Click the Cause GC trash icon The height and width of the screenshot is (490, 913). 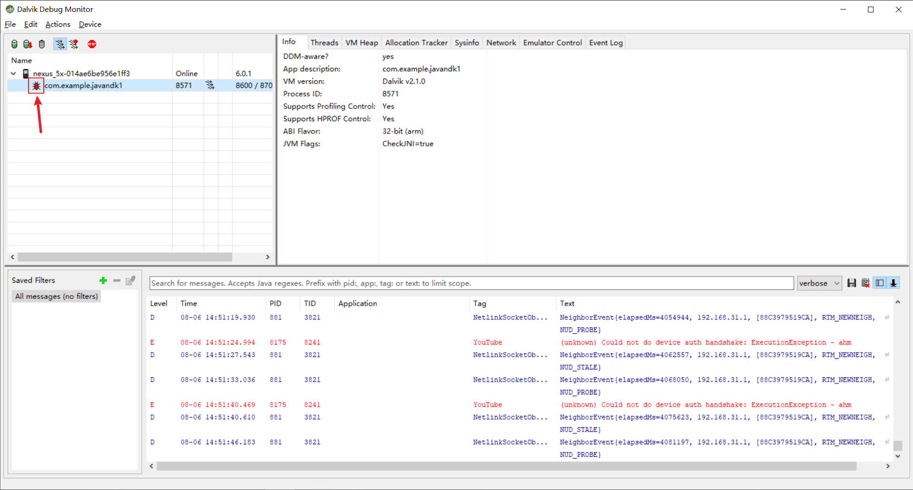pyautogui.click(x=42, y=44)
